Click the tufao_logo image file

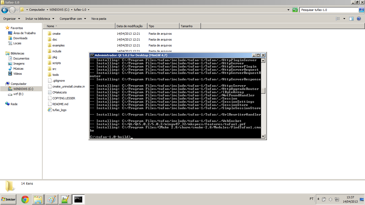[x=59, y=110]
